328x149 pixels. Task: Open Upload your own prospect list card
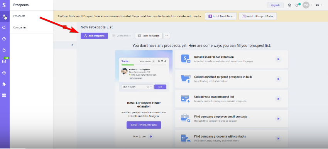(x=232, y=99)
